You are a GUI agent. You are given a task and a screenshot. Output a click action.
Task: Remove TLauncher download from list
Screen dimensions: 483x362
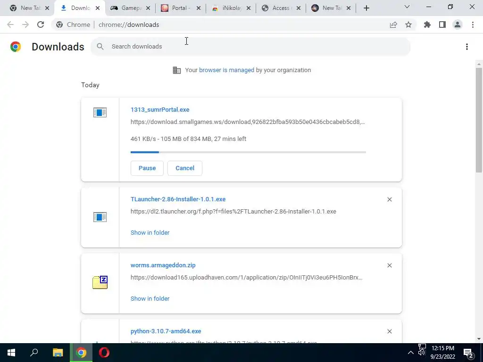coord(389,199)
